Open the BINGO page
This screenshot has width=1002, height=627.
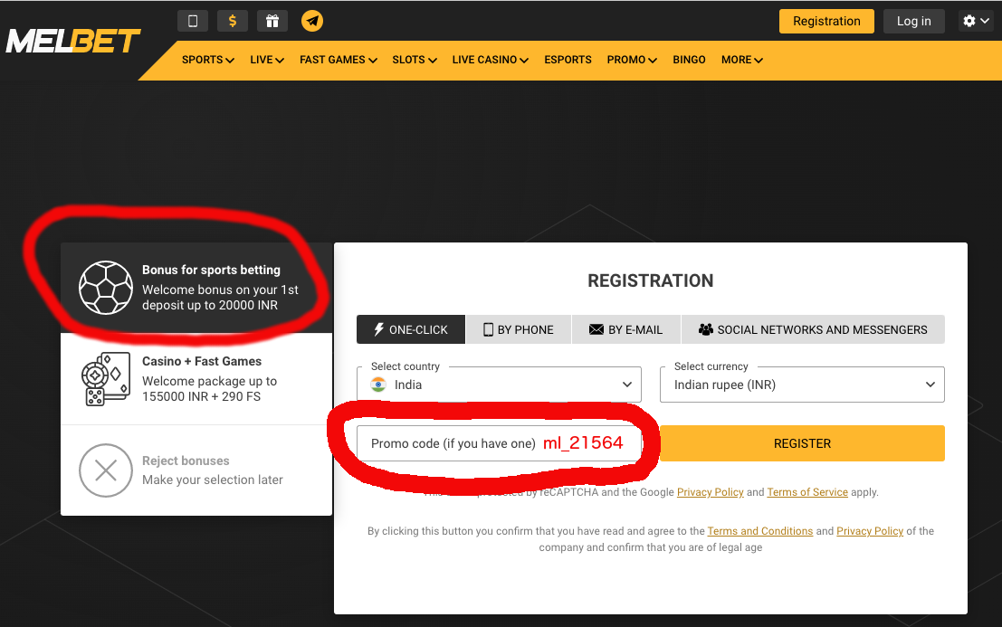(x=689, y=60)
